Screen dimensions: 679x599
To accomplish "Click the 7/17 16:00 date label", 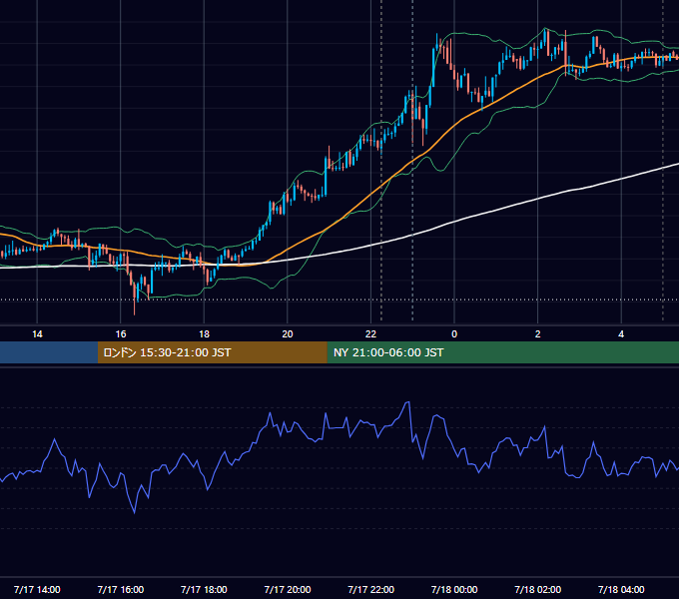I will 121,589.
